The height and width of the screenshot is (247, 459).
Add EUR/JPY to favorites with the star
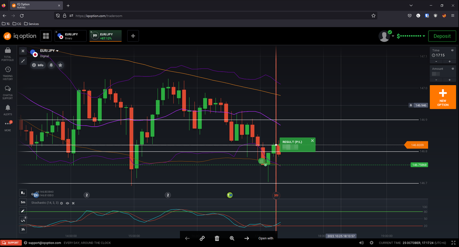click(x=60, y=65)
